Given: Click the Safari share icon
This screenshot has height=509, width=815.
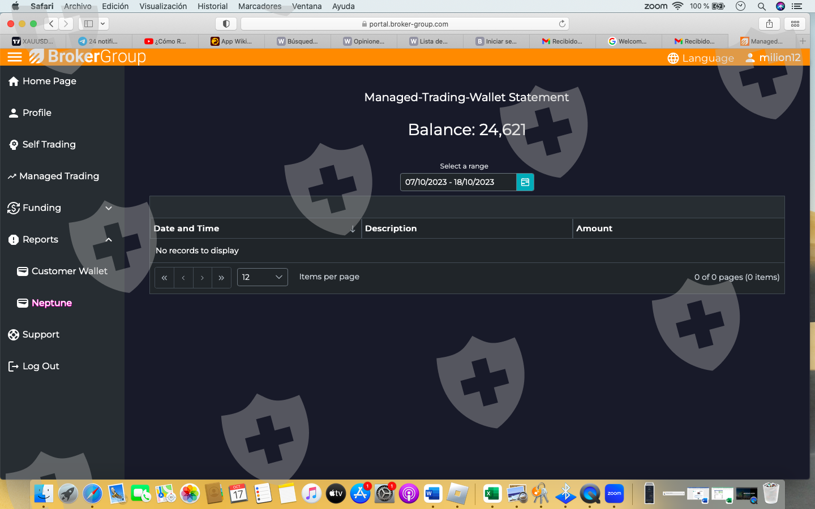Looking at the screenshot, I should pyautogui.click(x=769, y=24).
